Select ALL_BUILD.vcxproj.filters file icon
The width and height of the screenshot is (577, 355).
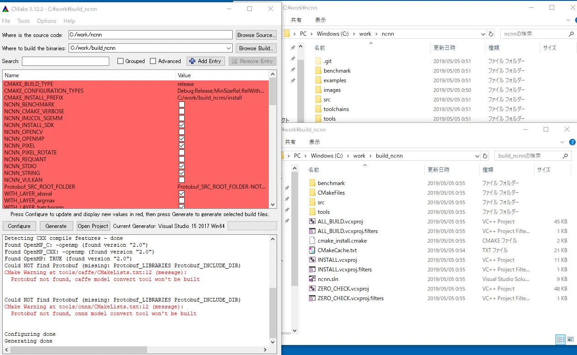pyautogui.click(x=313, y=231)
